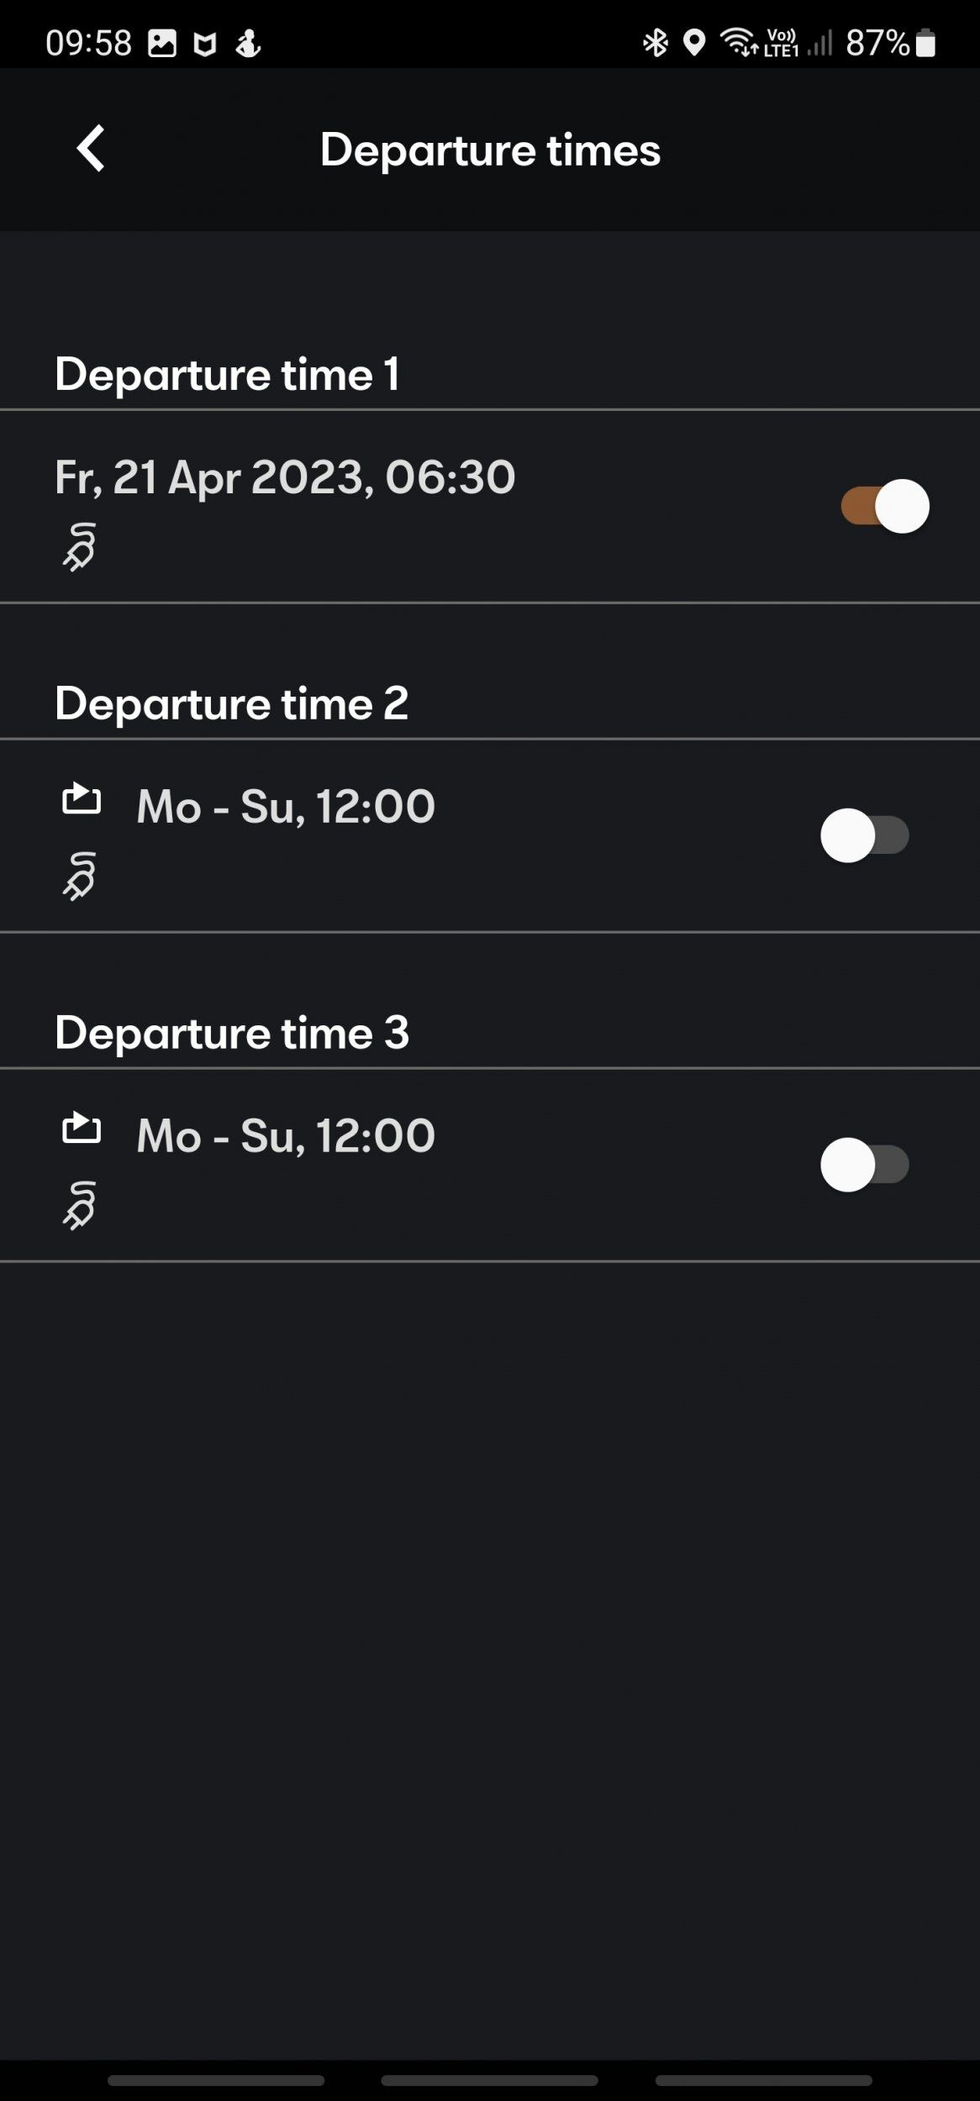This screenshot has width=980, height=2101.
Task: Tap the repeat icon in Departure time 2
Action: tap(82, 798)
